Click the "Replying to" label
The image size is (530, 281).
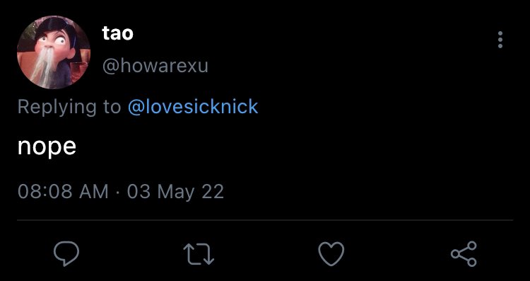(69, 107)
